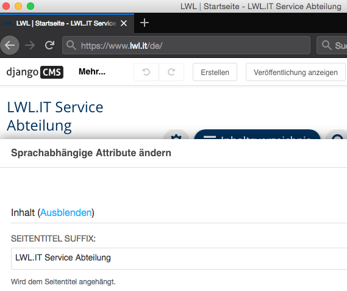The height and width of the screenshot is (291, 347).
Task: Open a new browser tab
Action: pyautogui.click(x=145, y=23)
